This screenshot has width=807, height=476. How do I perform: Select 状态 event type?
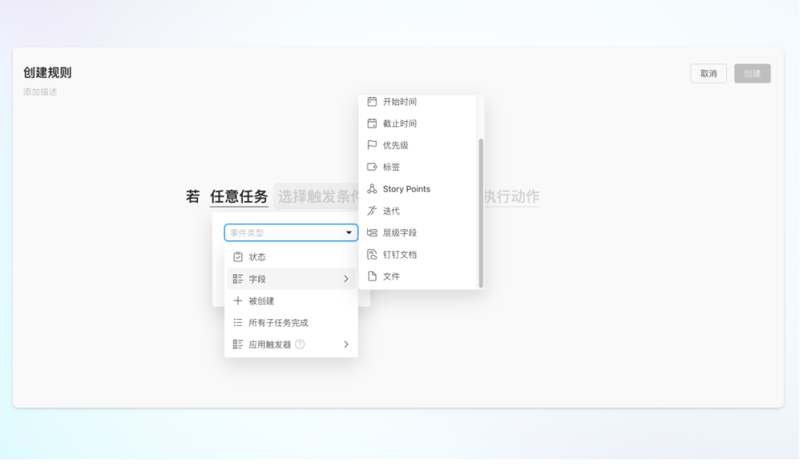click(x=291, y=257)
